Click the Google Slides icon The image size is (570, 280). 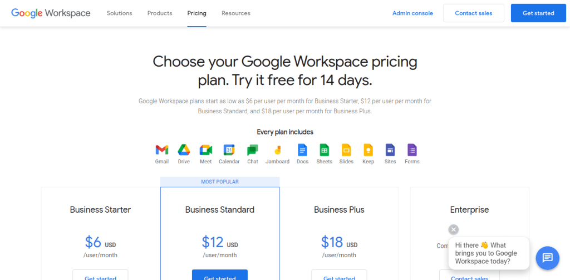coord(346,150)
